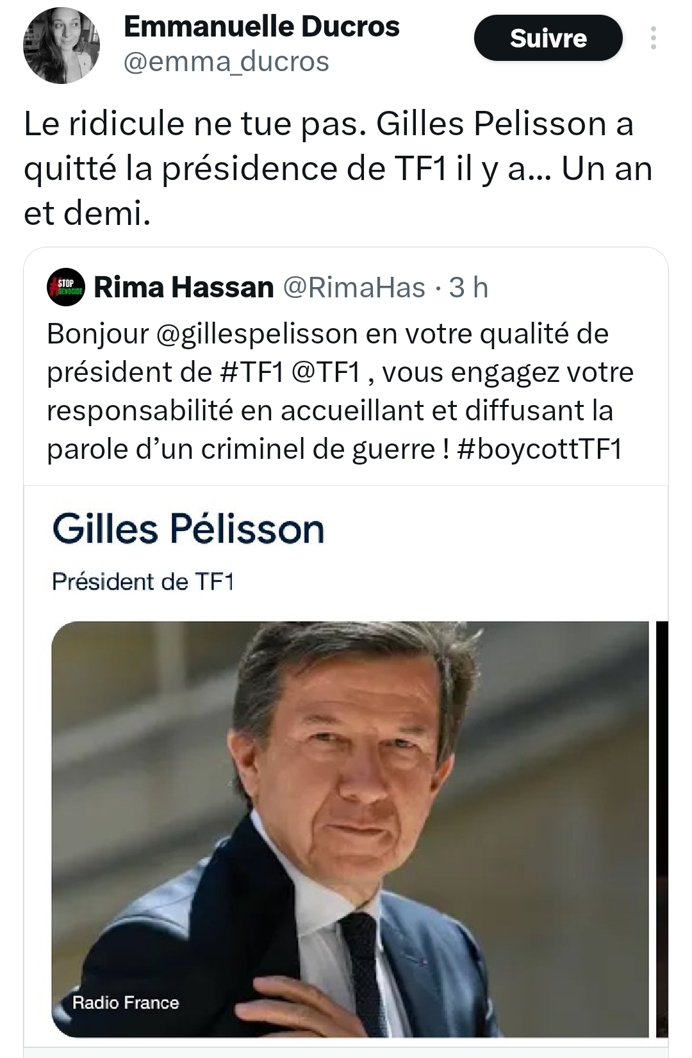
Task: Open Emmanuelle Ducros profile picture
Action: [x=62, y=45]
